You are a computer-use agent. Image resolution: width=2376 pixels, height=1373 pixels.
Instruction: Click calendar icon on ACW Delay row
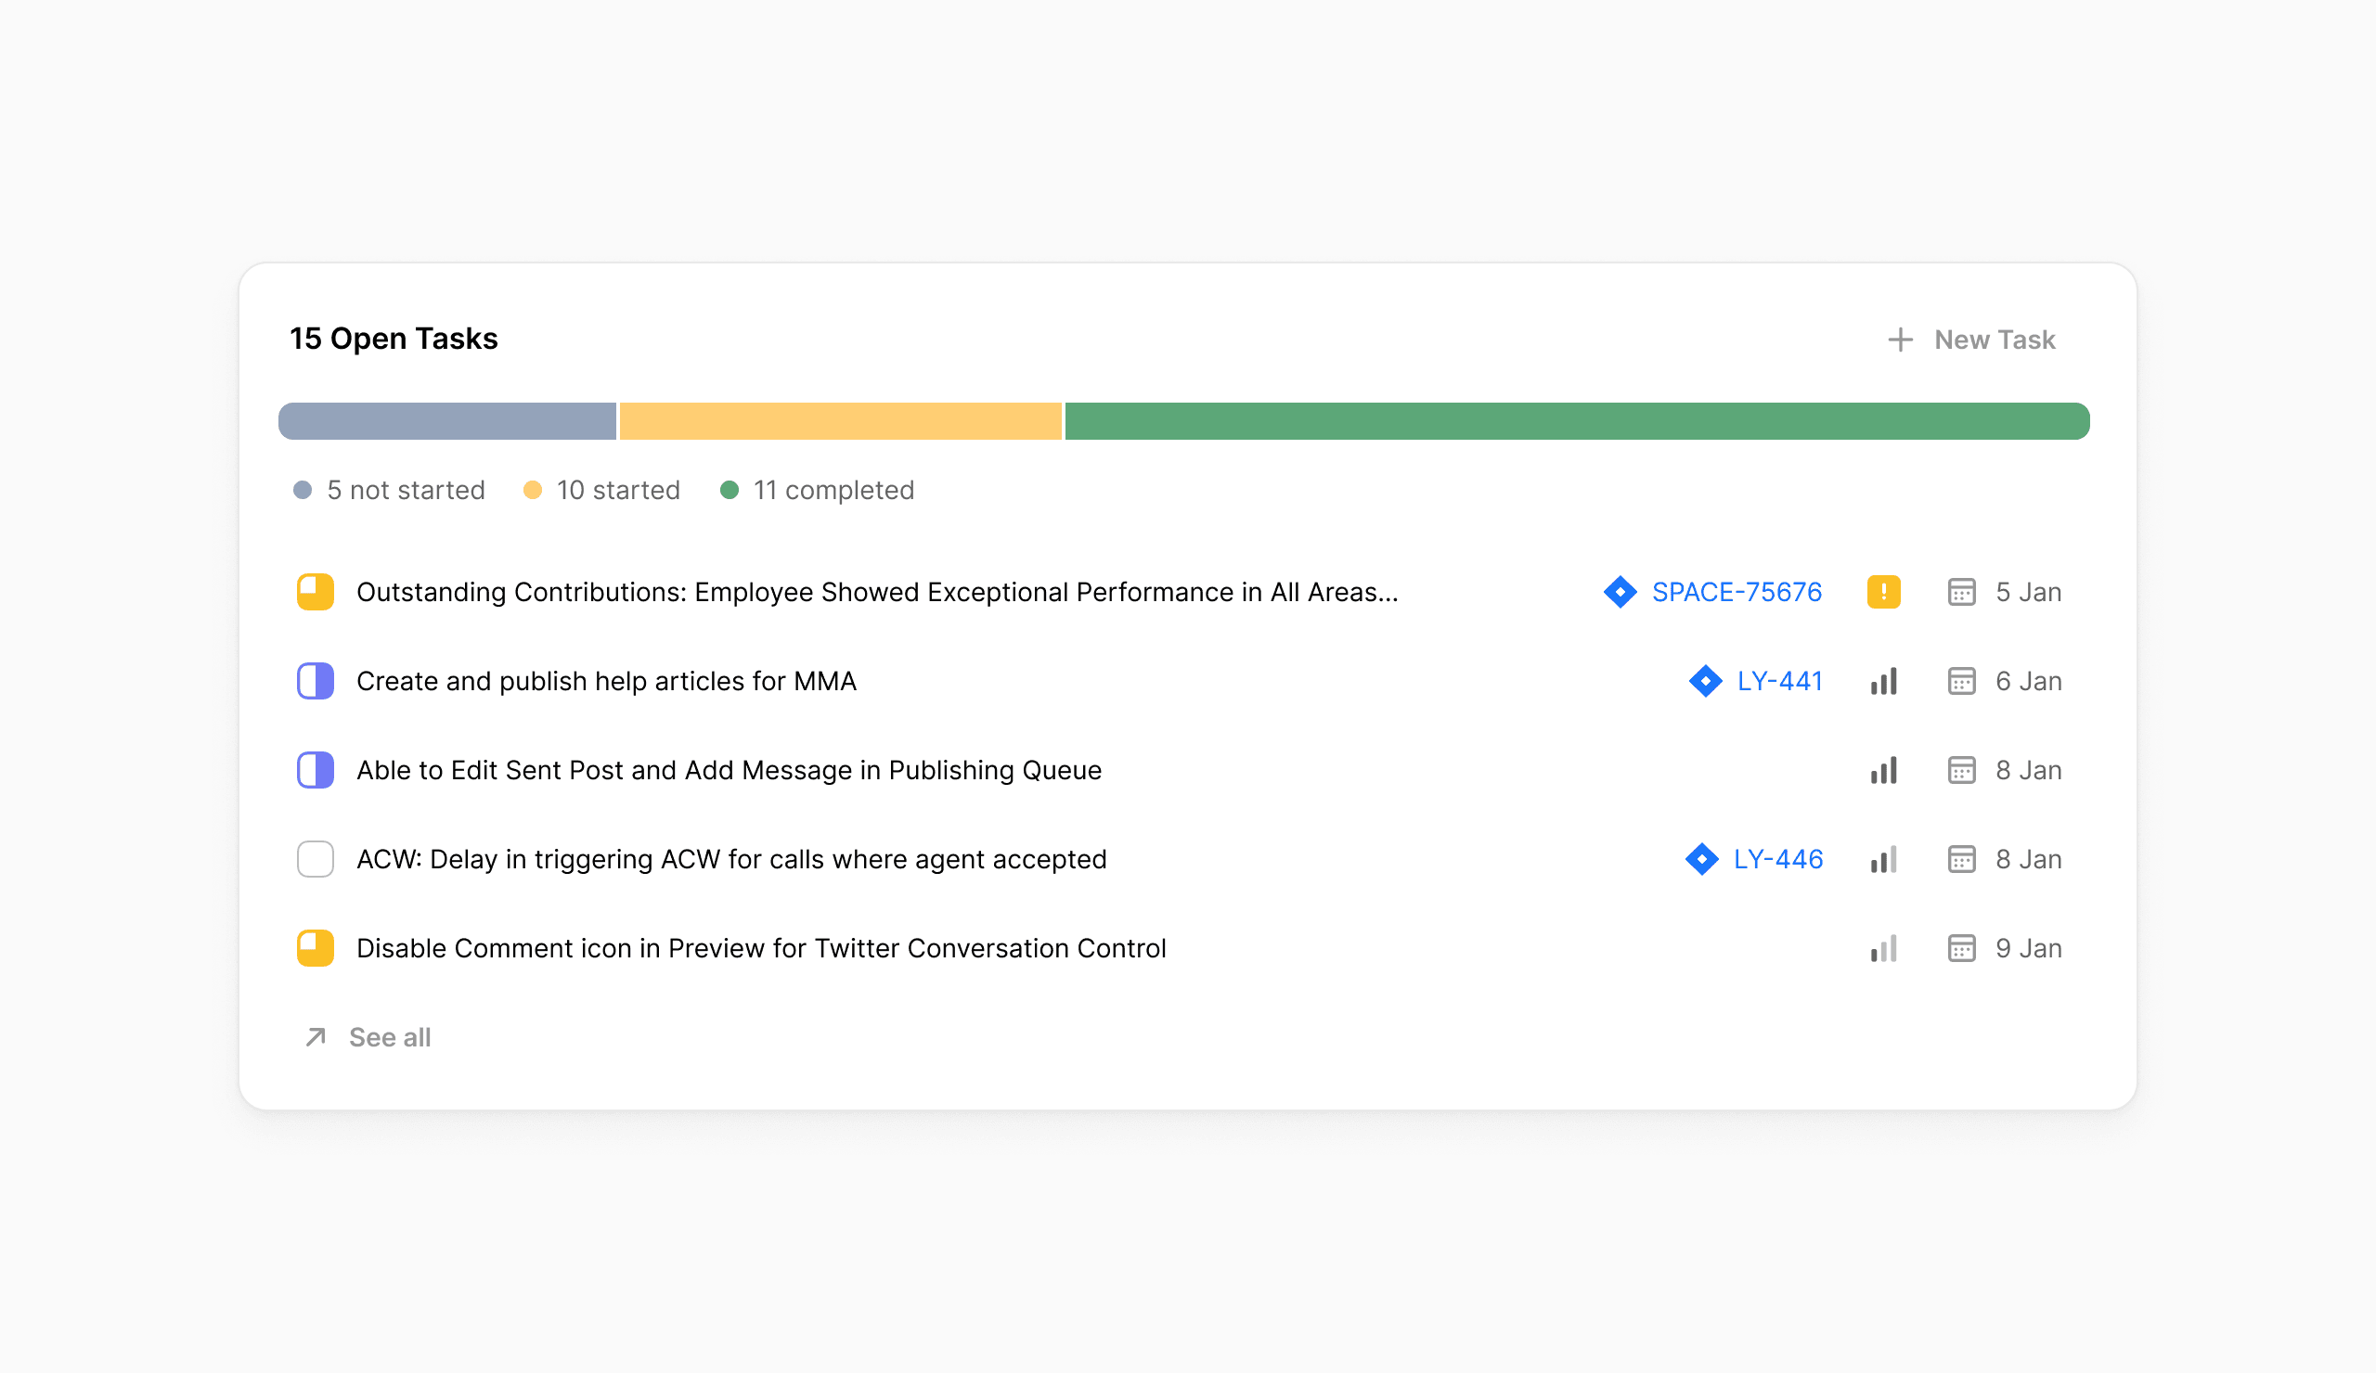point(1962,859)
